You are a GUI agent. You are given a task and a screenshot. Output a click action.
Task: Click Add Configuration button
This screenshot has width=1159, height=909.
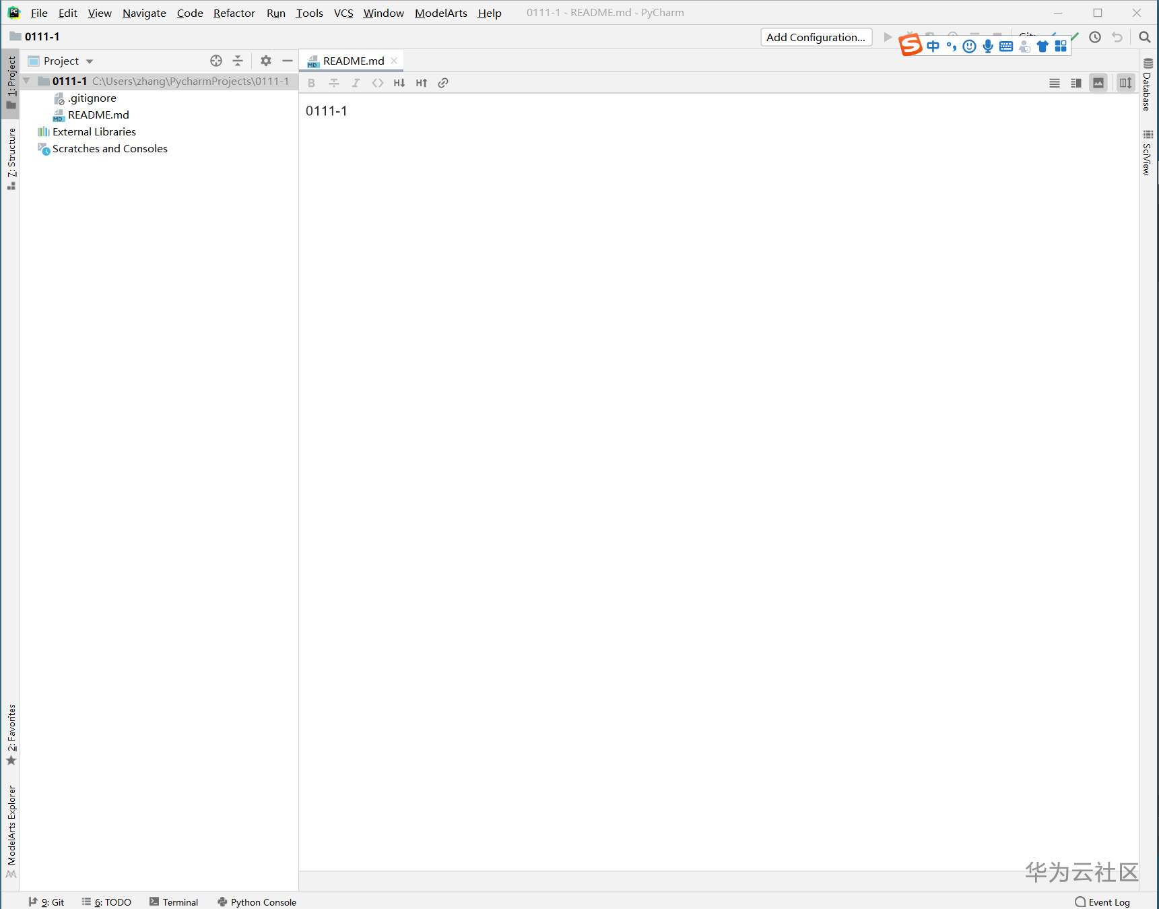click(x=816, y=37)
